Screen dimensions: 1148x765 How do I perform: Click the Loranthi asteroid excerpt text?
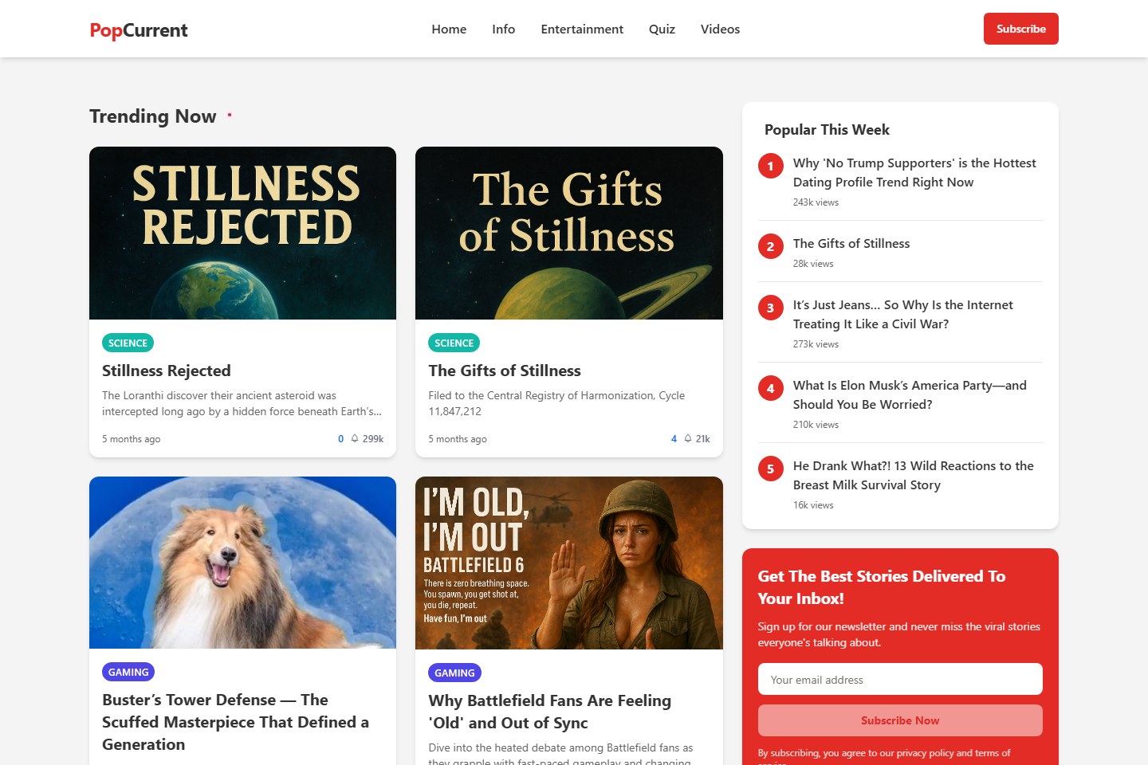(242, 403)
